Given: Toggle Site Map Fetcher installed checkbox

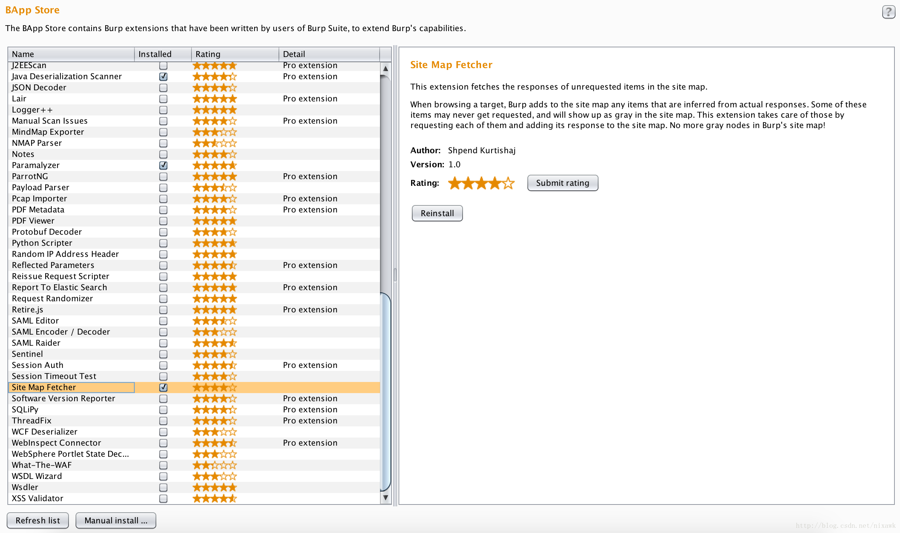Looking at the screenshot, I should tap(163, 388).
